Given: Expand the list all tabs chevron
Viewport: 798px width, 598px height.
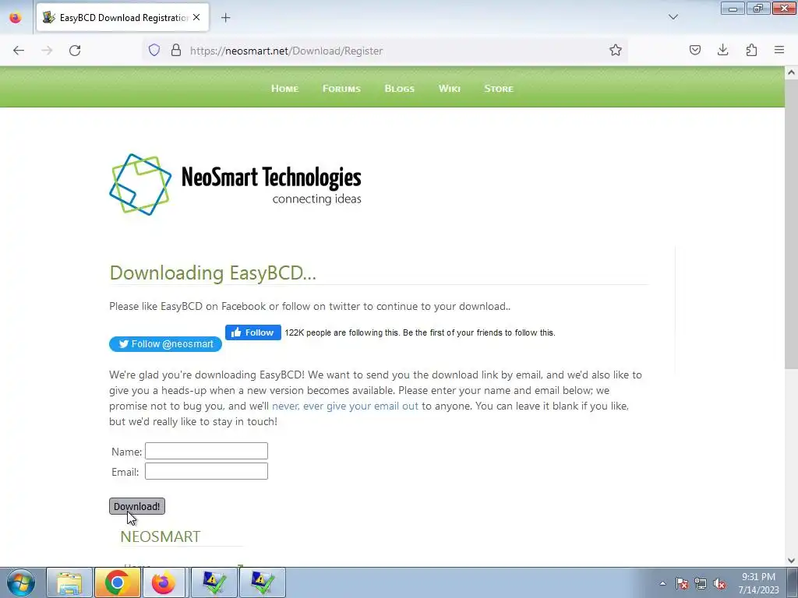Looking at the screenshot, I should tap(673, 17).
